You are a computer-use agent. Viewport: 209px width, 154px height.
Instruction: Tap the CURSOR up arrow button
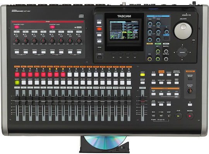pos(182,47)
